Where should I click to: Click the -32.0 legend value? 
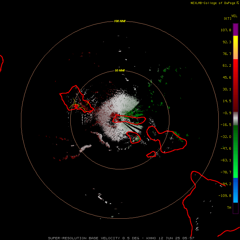[x=226, y=137]
